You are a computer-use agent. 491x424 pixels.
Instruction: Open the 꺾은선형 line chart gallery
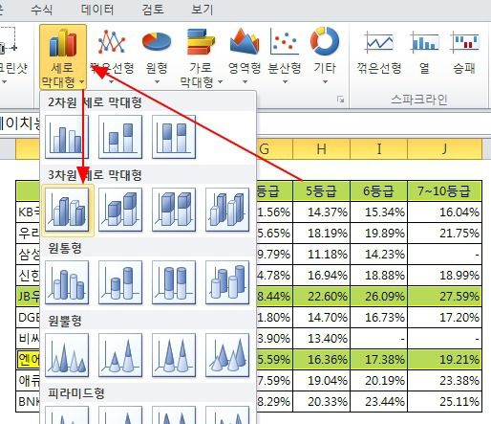[x=111, y=56]
